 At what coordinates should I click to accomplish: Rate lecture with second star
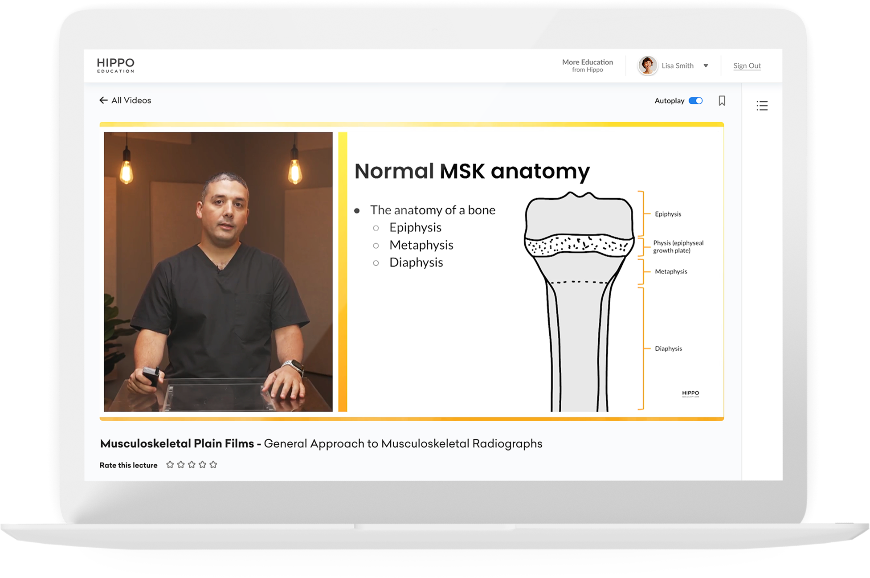tap(181, 465)
